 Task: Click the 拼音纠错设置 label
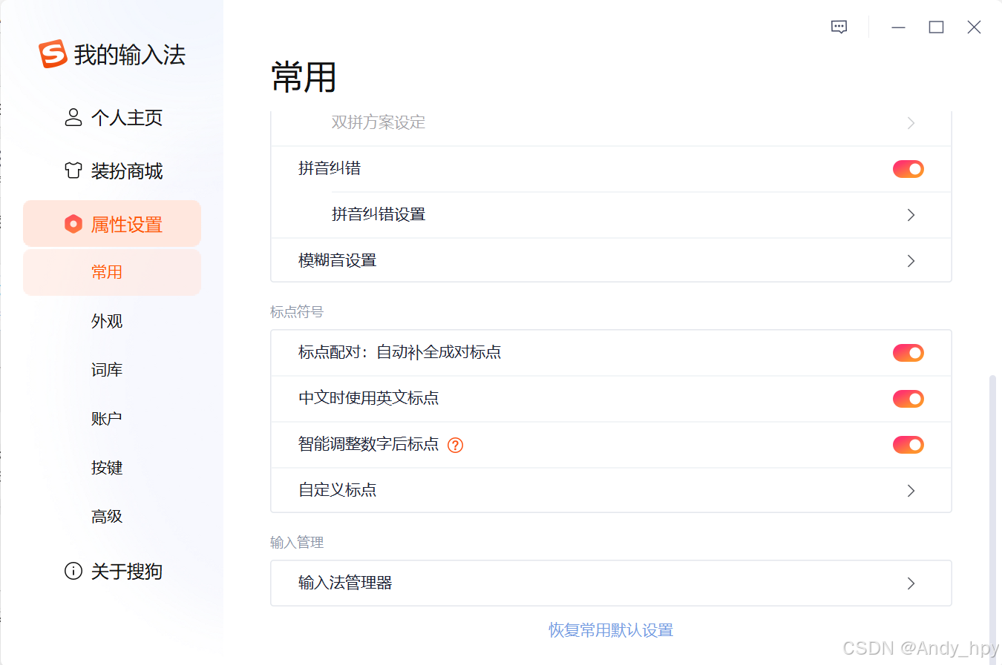(379, 214)
